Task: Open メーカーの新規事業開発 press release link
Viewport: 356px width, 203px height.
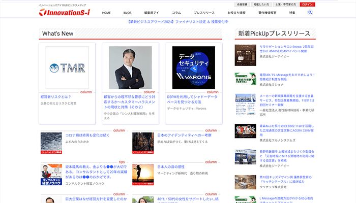Action: pyautogui.click(x=287, y=100)
